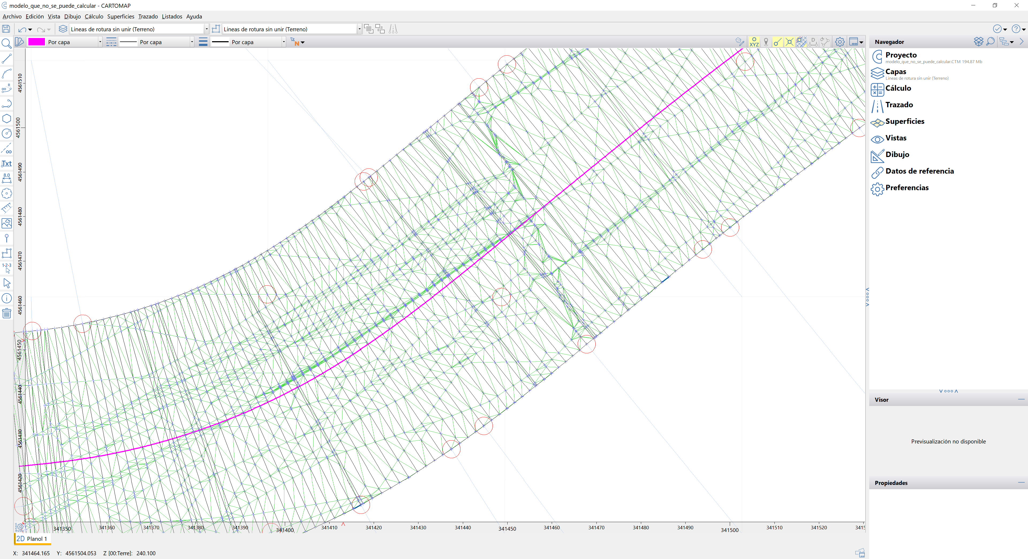
Task: Toggle the XYZ point snap mode
Action: [x=754, y=42]
